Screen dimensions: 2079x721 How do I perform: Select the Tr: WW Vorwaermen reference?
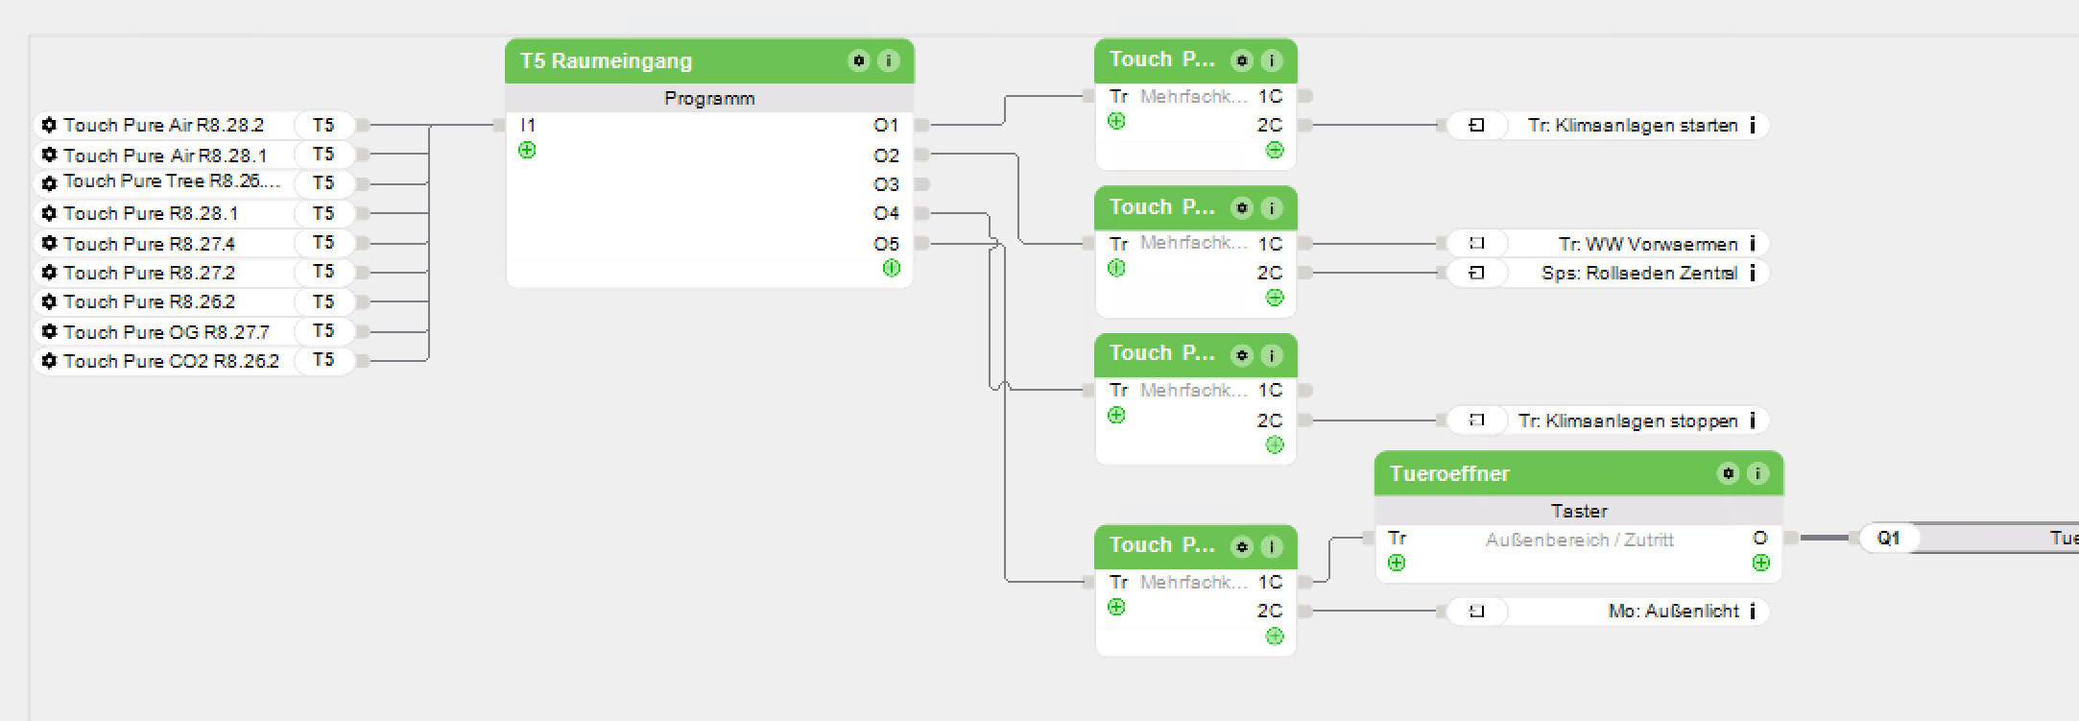pos(1647,244)
